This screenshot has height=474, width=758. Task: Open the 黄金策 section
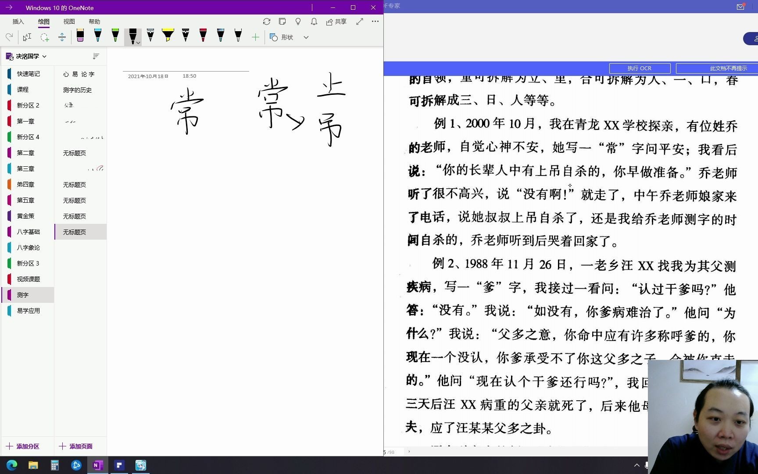click(28, 216)
